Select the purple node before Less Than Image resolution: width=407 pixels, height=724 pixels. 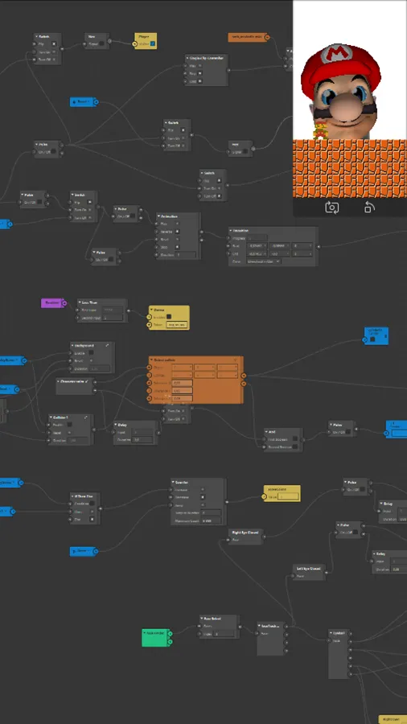pos(54,303)
